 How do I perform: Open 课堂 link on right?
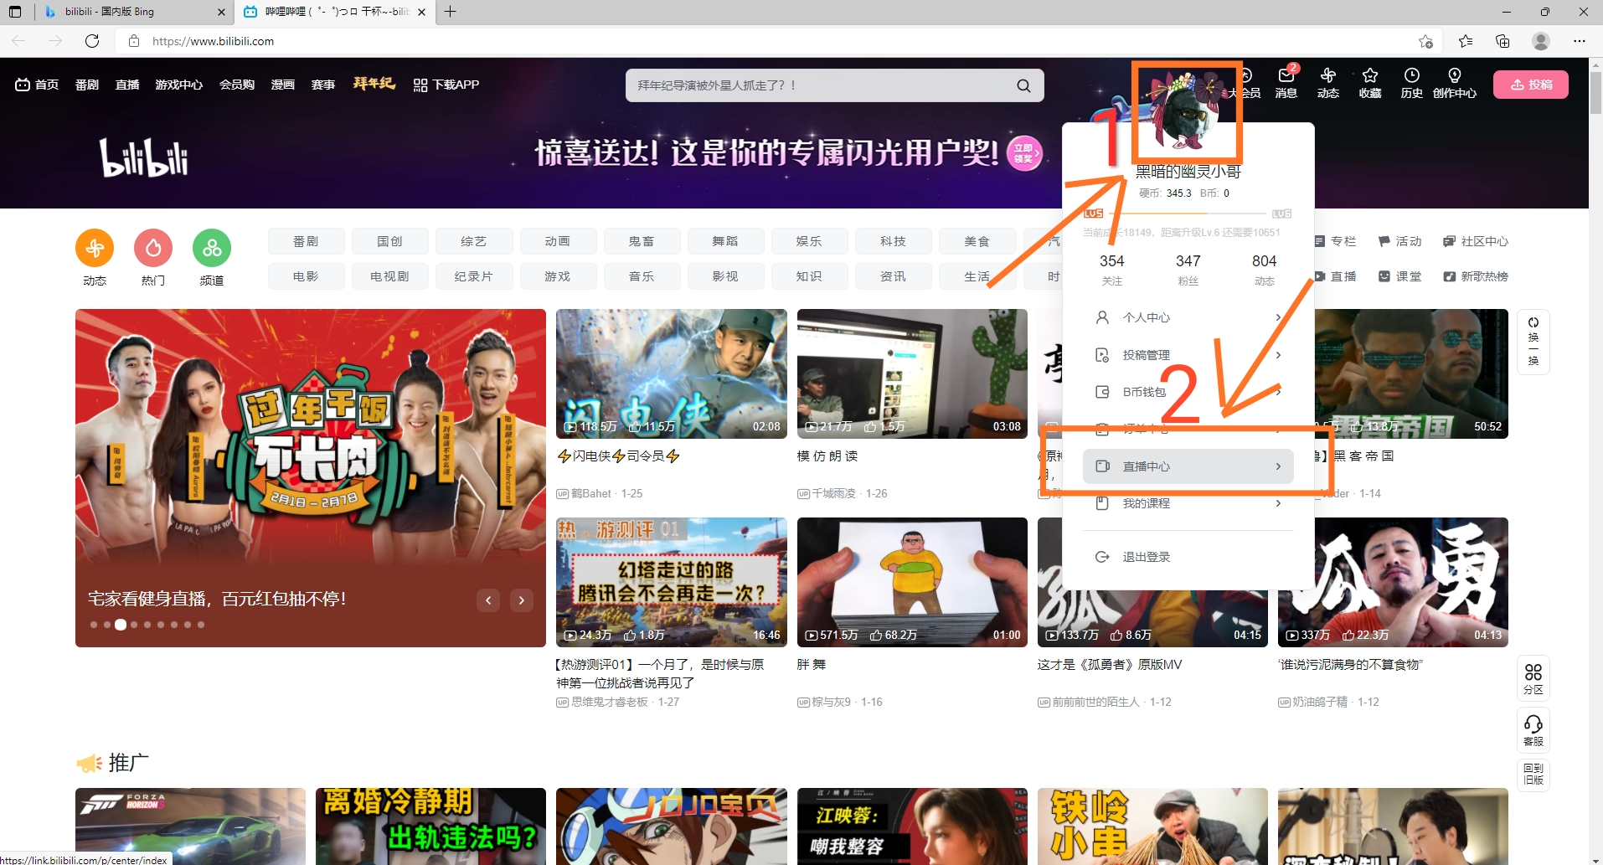[1400, 276]
